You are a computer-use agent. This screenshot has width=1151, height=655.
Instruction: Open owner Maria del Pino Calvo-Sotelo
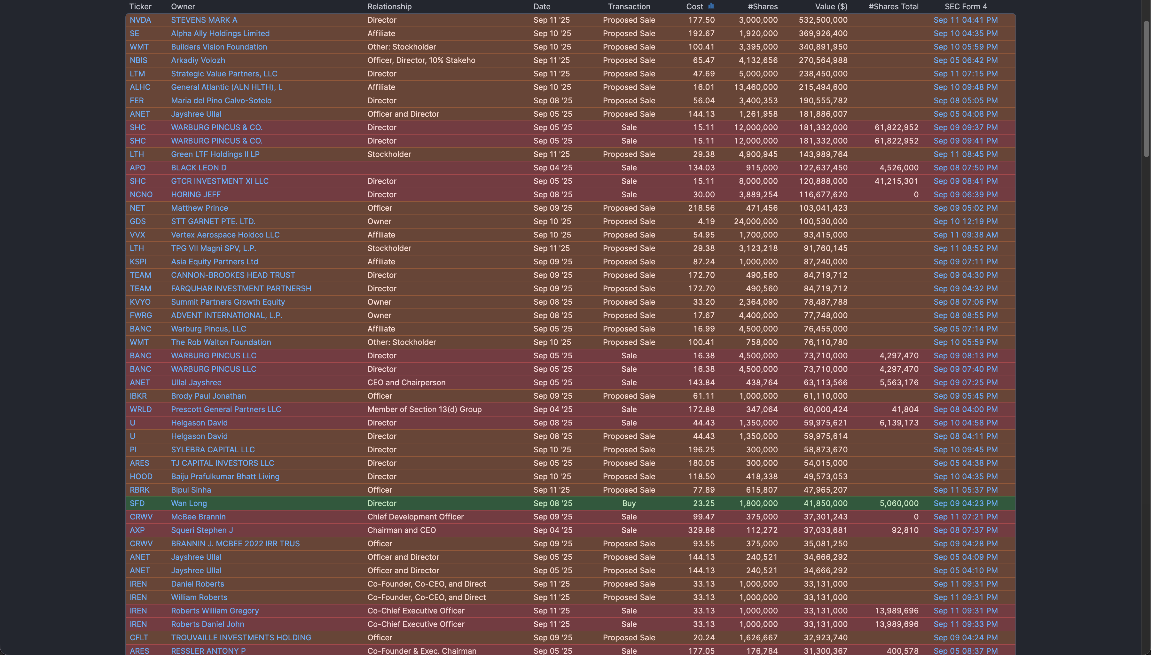221,101
